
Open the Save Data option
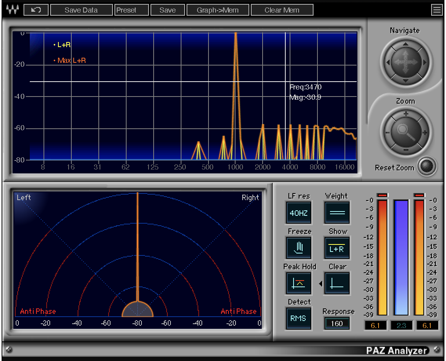click(81, 10)
